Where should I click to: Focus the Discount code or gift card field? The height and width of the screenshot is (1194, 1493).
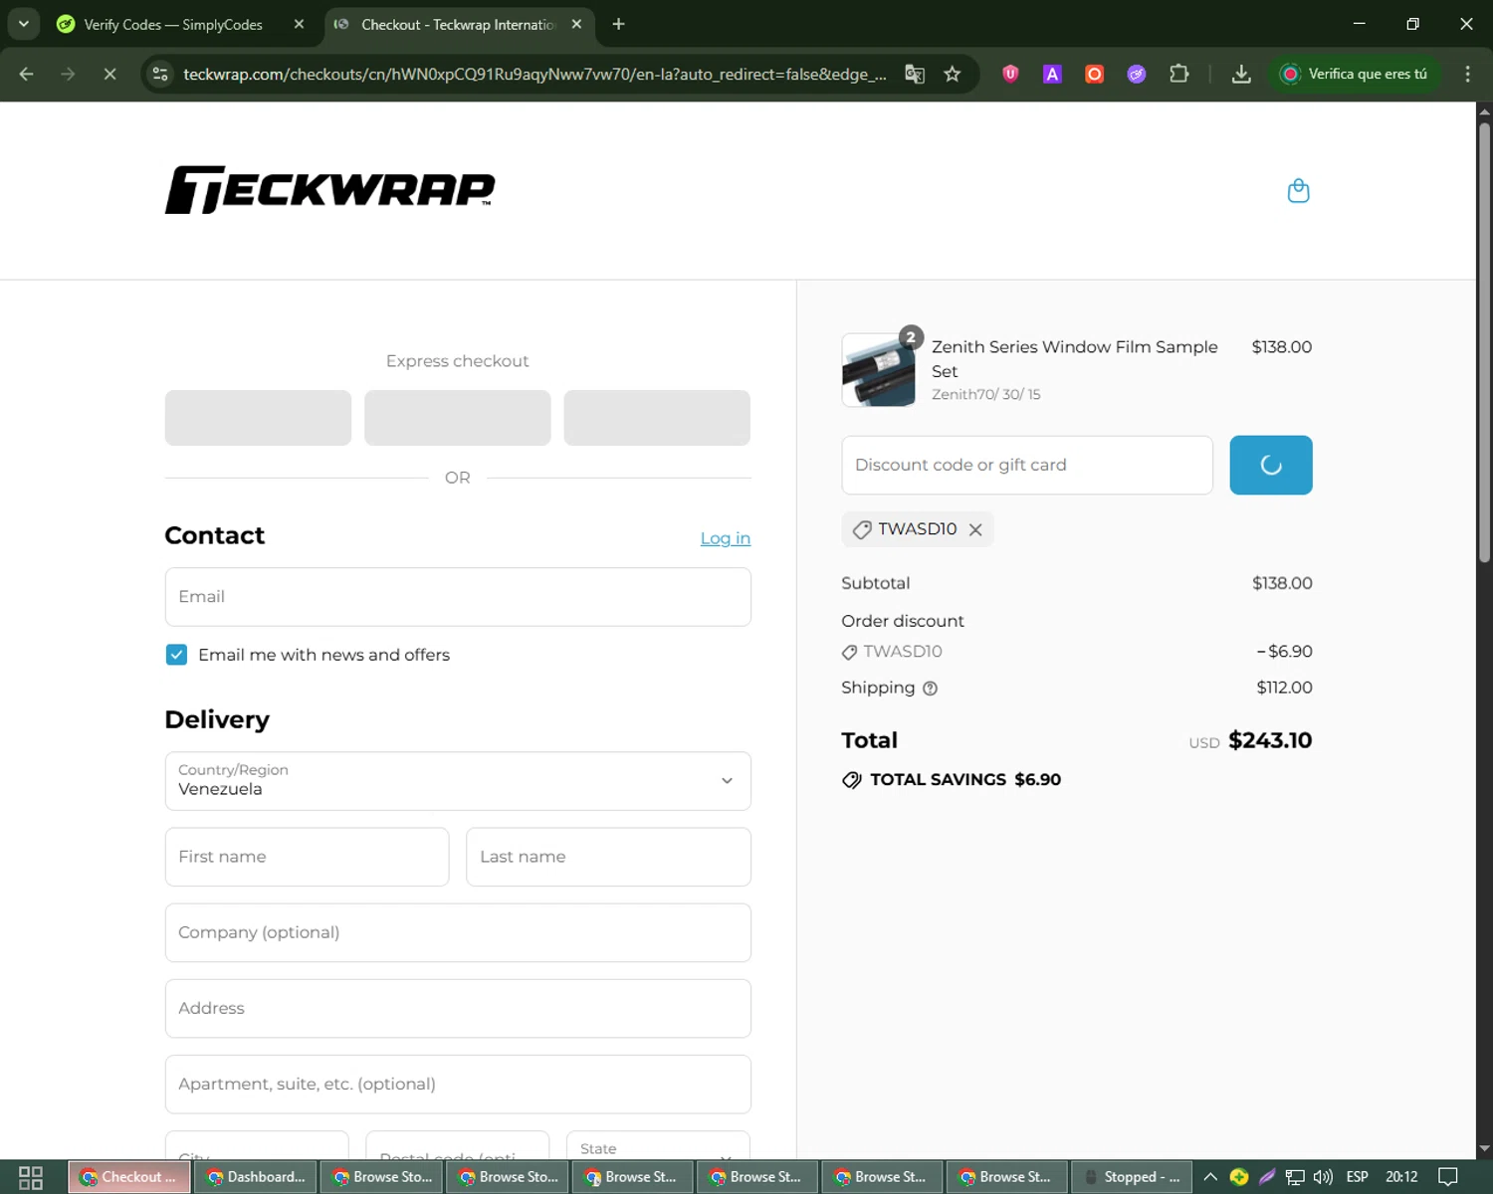1027,465
